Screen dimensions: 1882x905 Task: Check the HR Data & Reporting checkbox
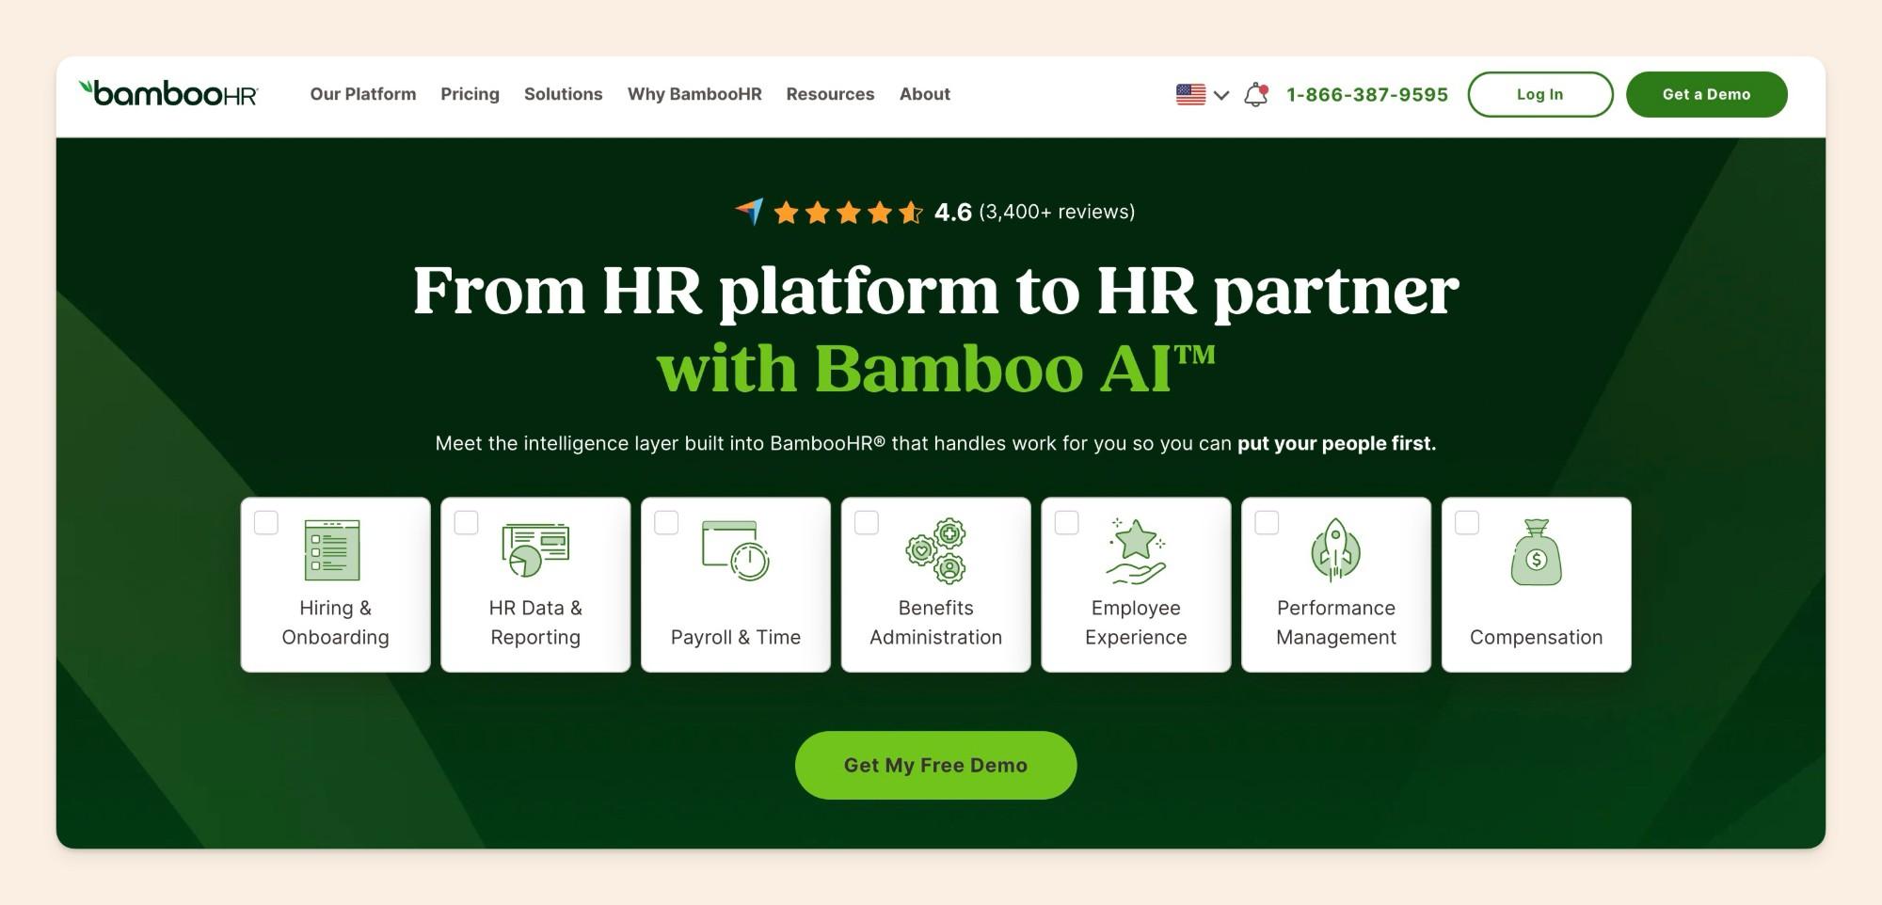[467, 522]
